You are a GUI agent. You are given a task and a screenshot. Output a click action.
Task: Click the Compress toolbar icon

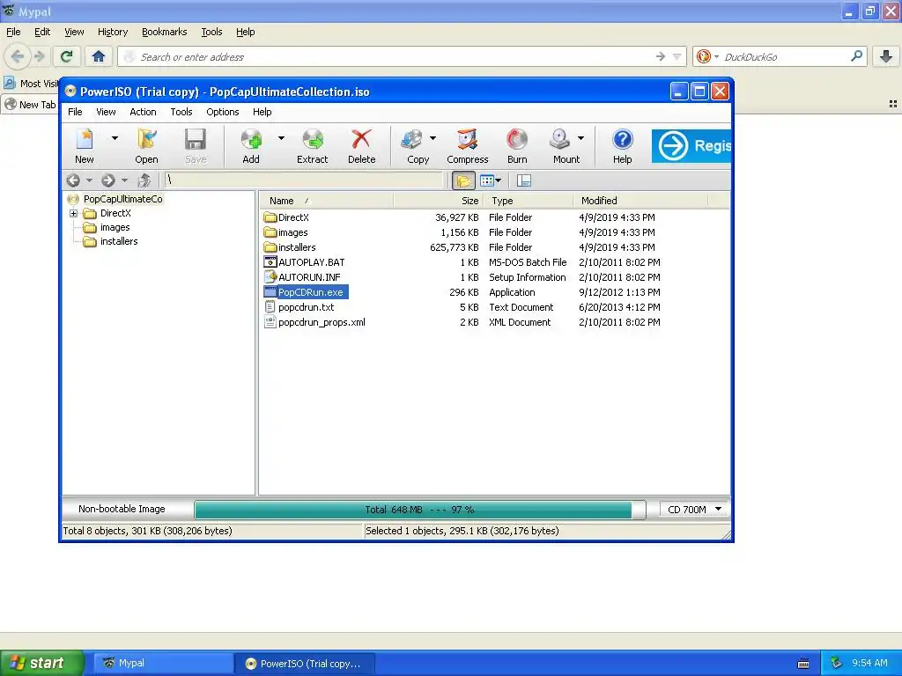click(467, 146)
